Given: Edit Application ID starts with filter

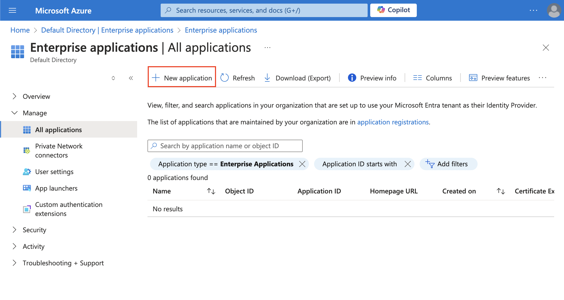Looking at the screenshot, I should click(359, 164).
